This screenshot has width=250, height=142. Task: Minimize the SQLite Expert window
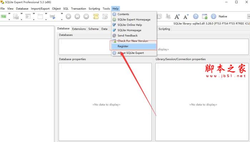click(226, 2)
